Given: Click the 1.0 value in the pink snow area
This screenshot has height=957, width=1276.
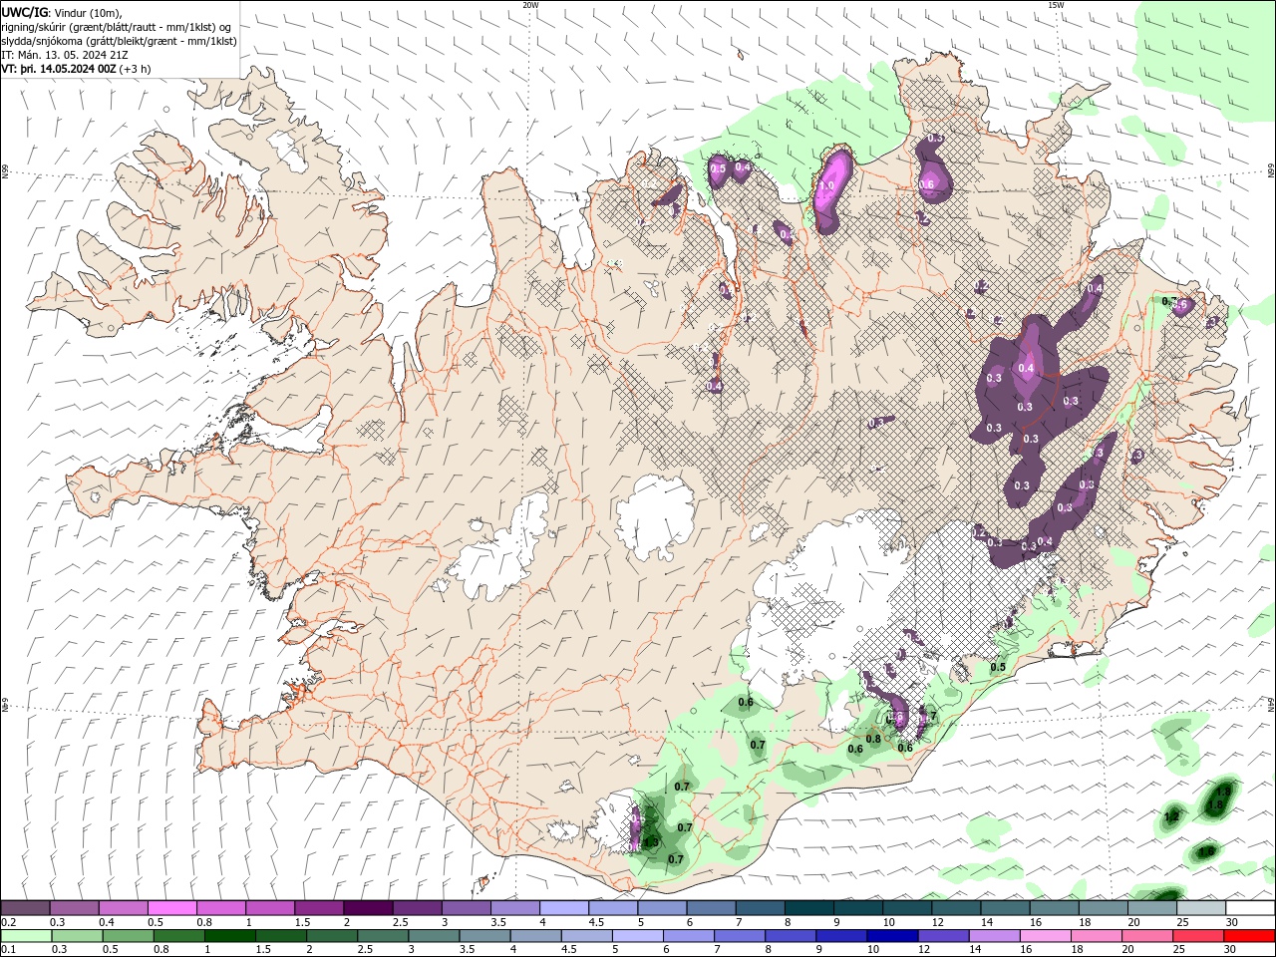Looking at the screenshot, I should click(x=826, y=185).
